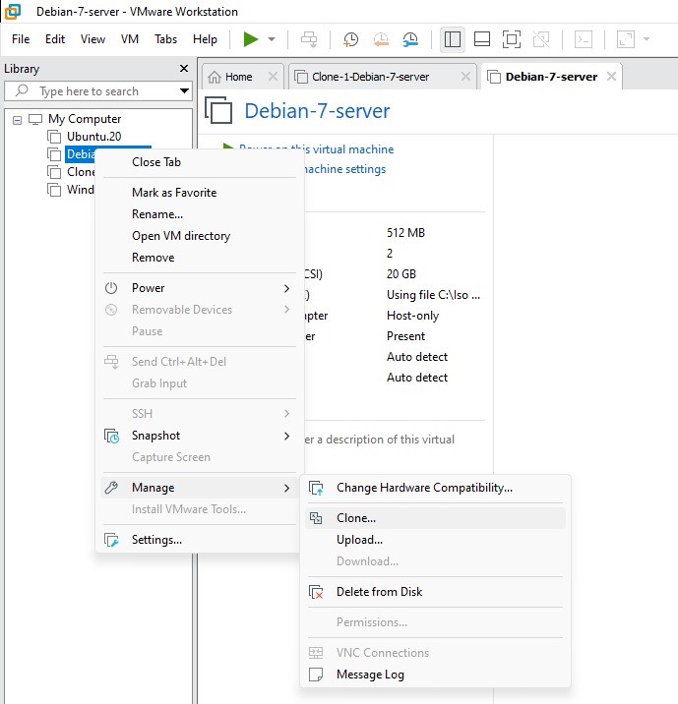Open the VM menu
The width and height of the screenshot is (678, 704).
pyautogui.click(x=129, y=39)
